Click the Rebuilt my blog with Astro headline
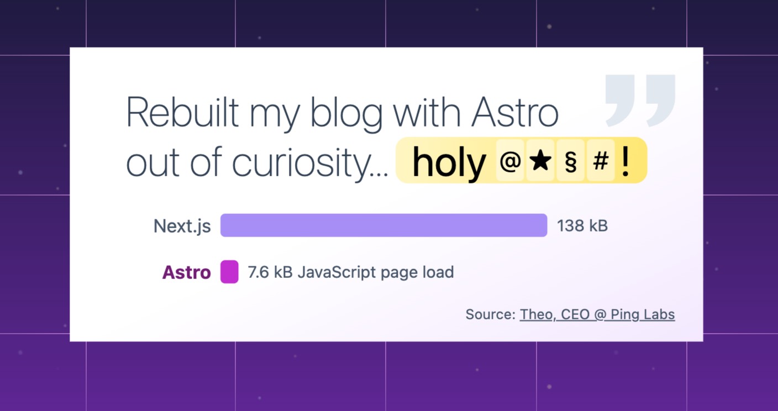This screenshot has height=411, width=778. click(343, 112)
